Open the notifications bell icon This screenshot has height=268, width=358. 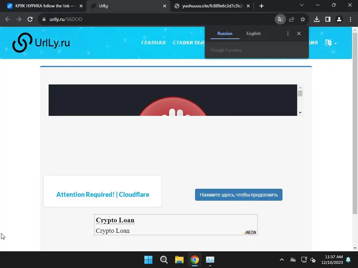tap(349, 260)
